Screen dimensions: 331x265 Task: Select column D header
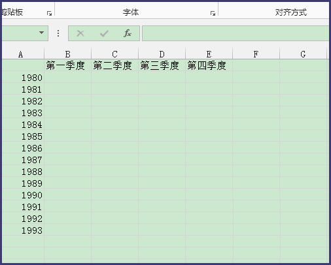(x=162, y=54)
